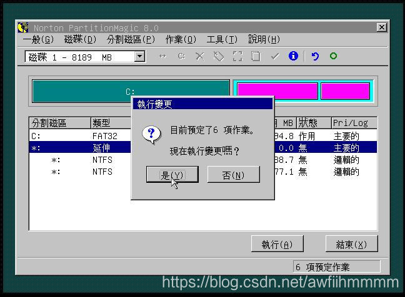Click 作用 status in C: row
The height and width of the screenshot is (297, 405).
307,136
